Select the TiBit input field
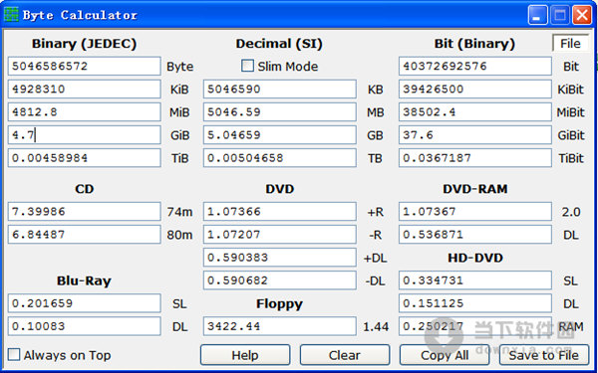Viewport: 598px width, 373px height. coord(475,157)
